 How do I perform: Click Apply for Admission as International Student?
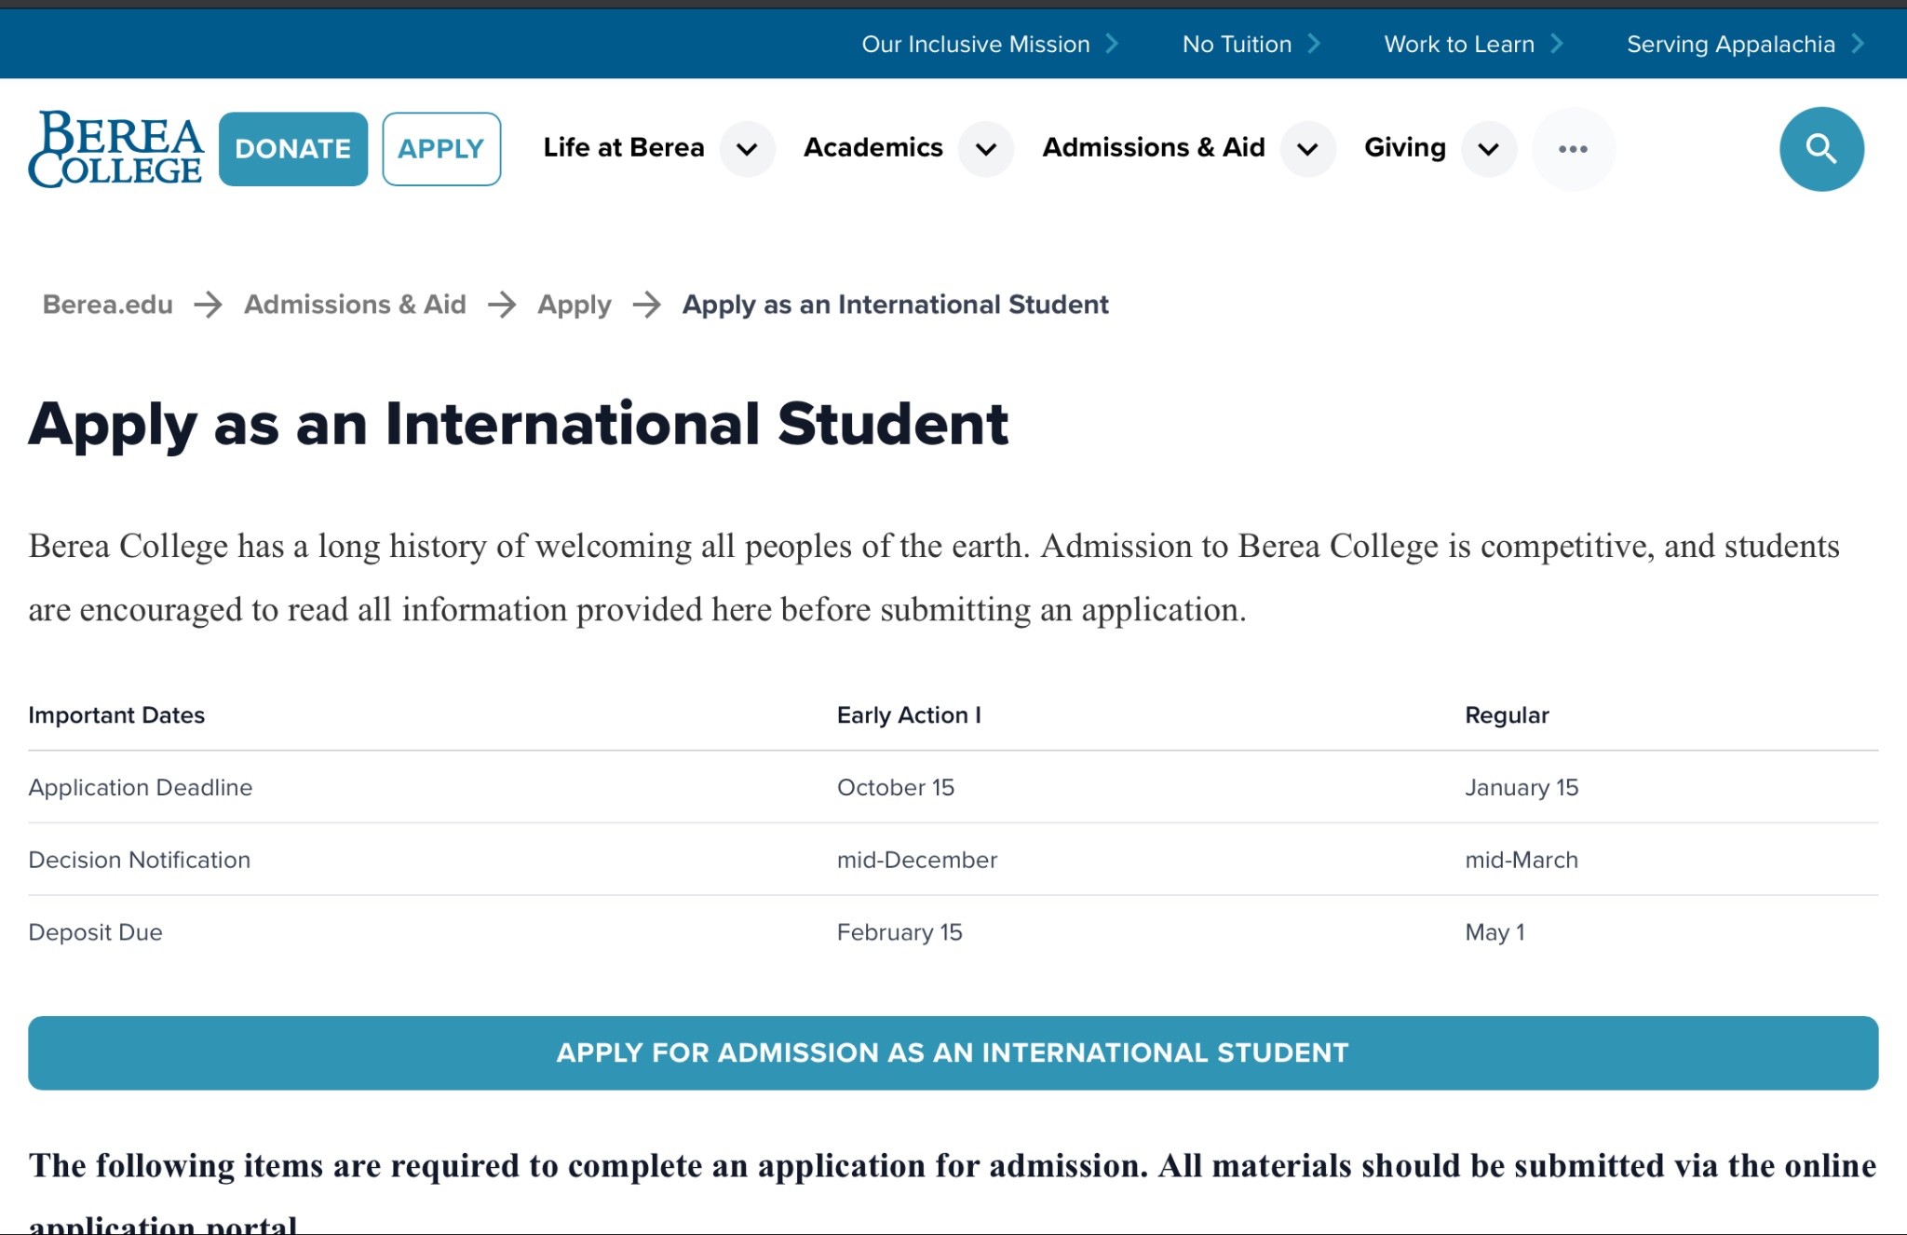[x=953, y=1052]
